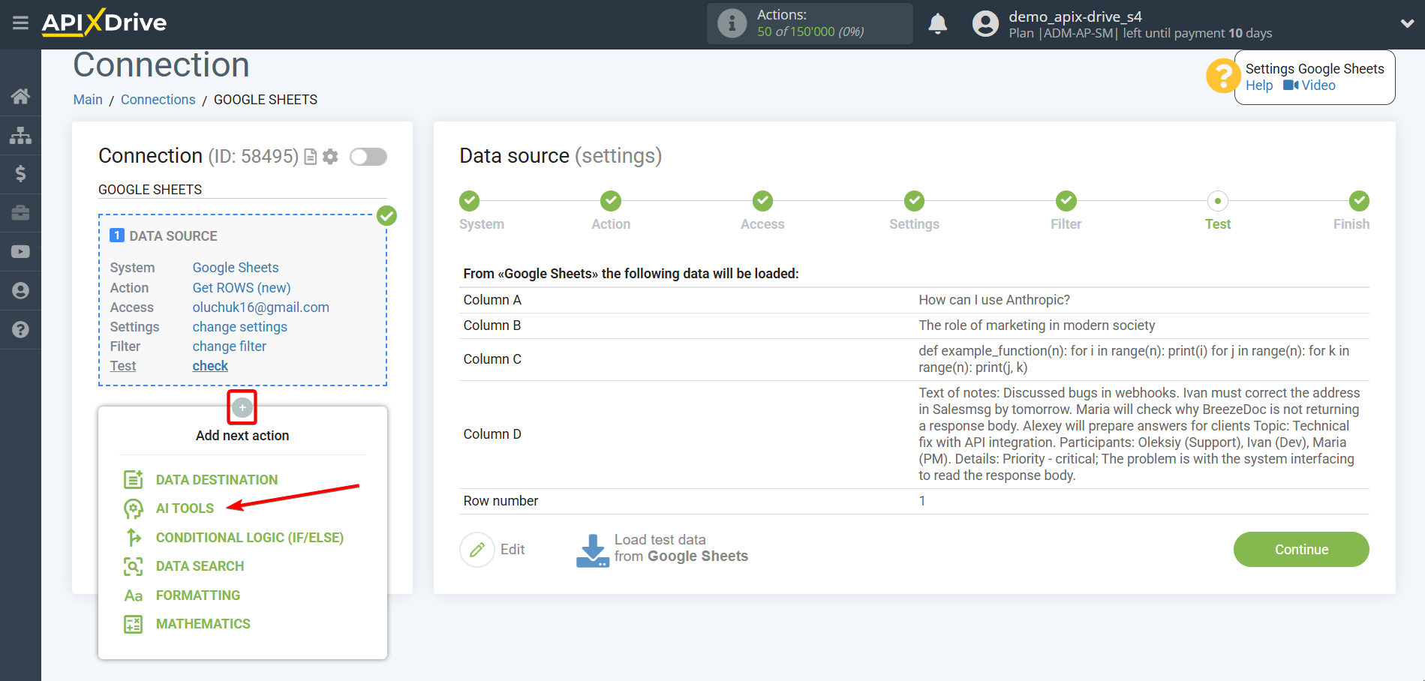Click the Column D label
Image resolution: width=1425 pixels, height=681 pixels.
(492, 434)
